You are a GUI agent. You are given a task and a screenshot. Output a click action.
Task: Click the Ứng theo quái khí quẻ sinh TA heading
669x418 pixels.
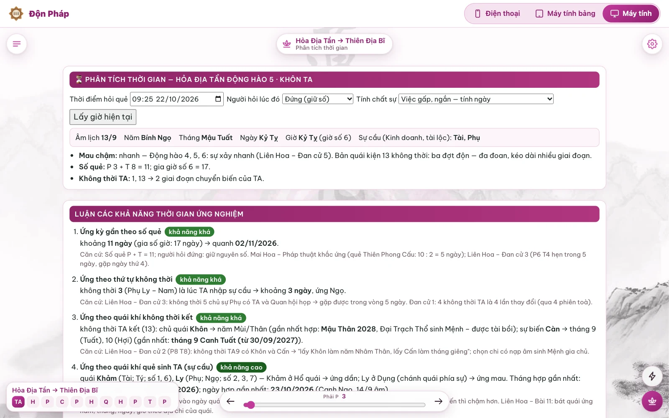coord(146,367)
